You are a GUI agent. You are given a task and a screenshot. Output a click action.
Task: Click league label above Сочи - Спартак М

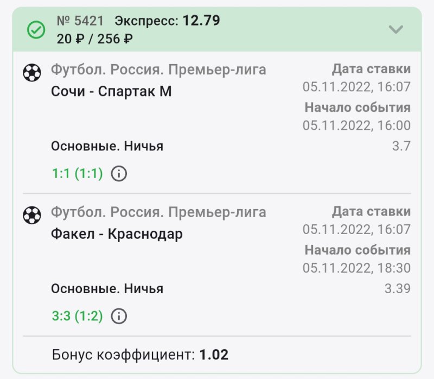pos(158,70)
